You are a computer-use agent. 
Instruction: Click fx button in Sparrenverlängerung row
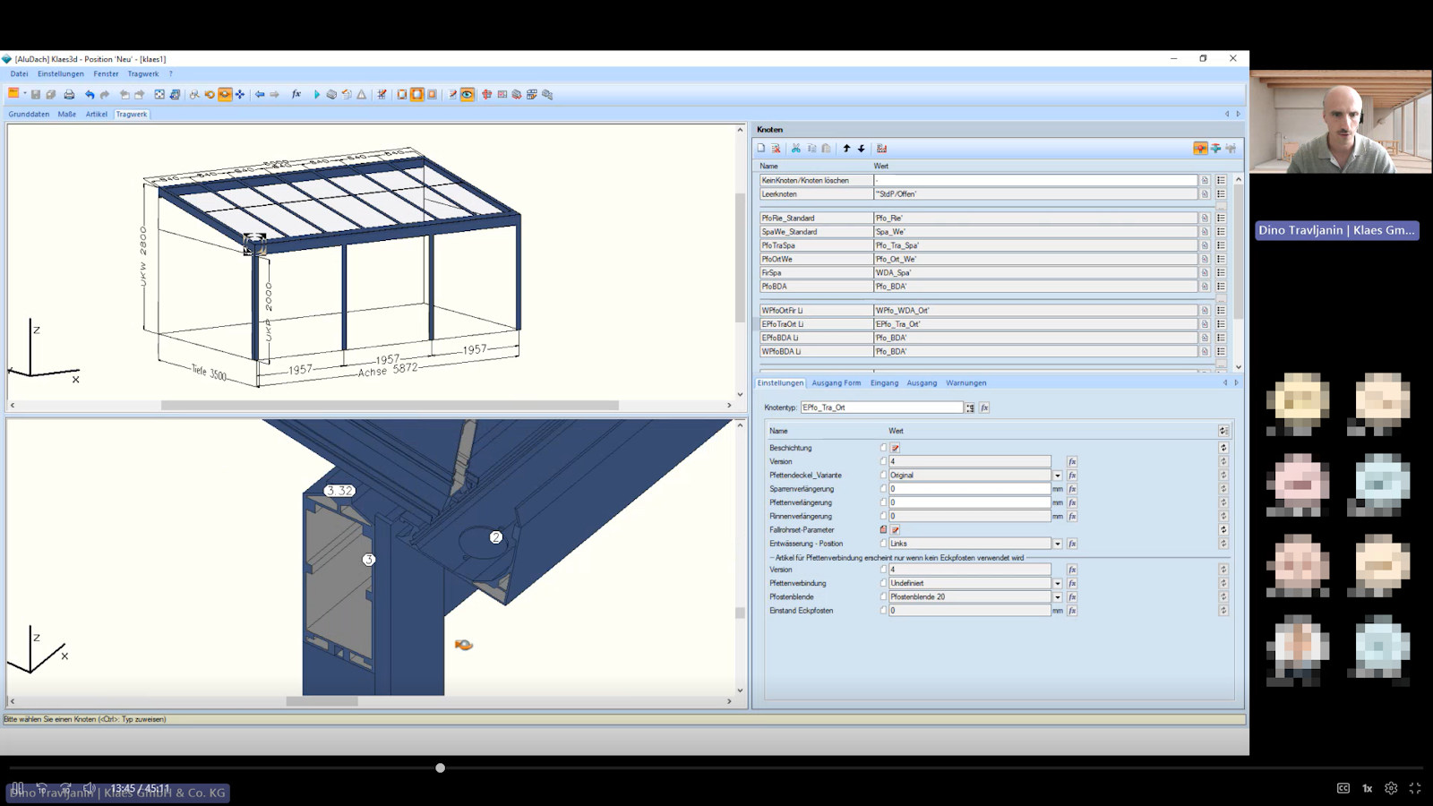[x=1072, y=489]
